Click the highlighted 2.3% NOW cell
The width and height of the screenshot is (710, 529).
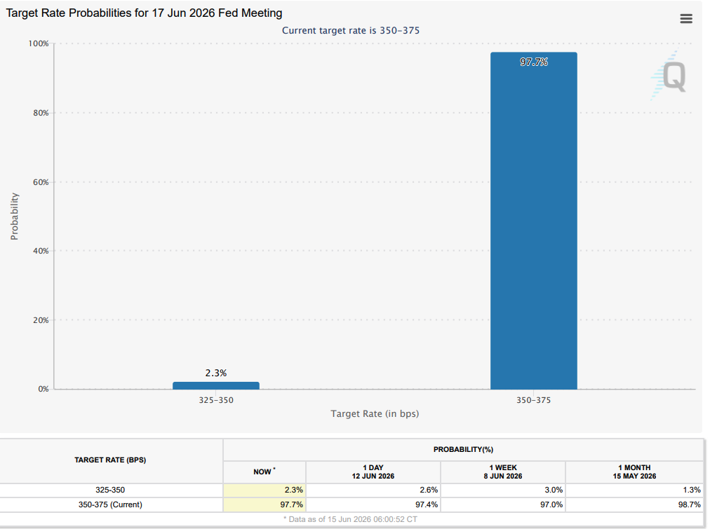point(264,490)
